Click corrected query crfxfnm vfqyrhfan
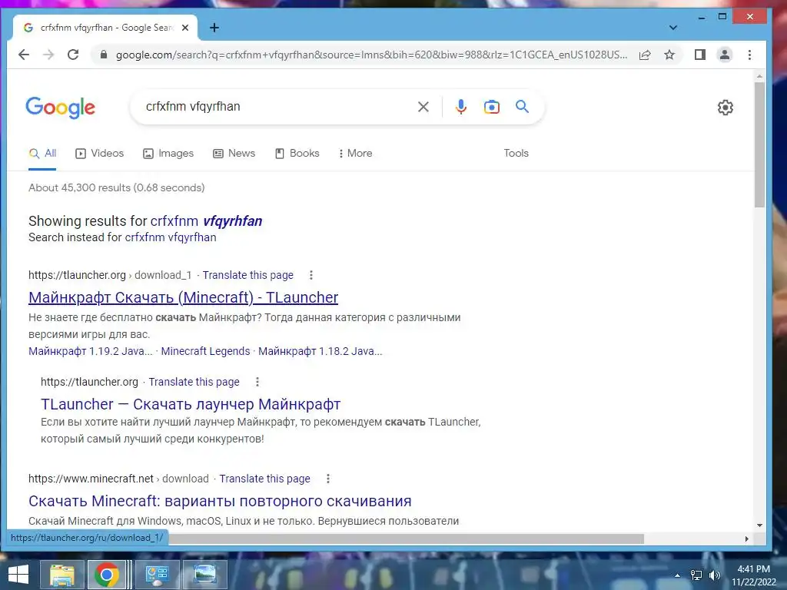 [206, 220]
